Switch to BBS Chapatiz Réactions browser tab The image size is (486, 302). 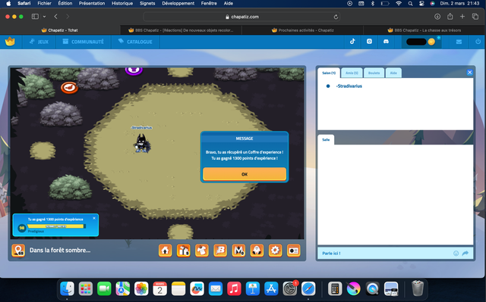181,30
